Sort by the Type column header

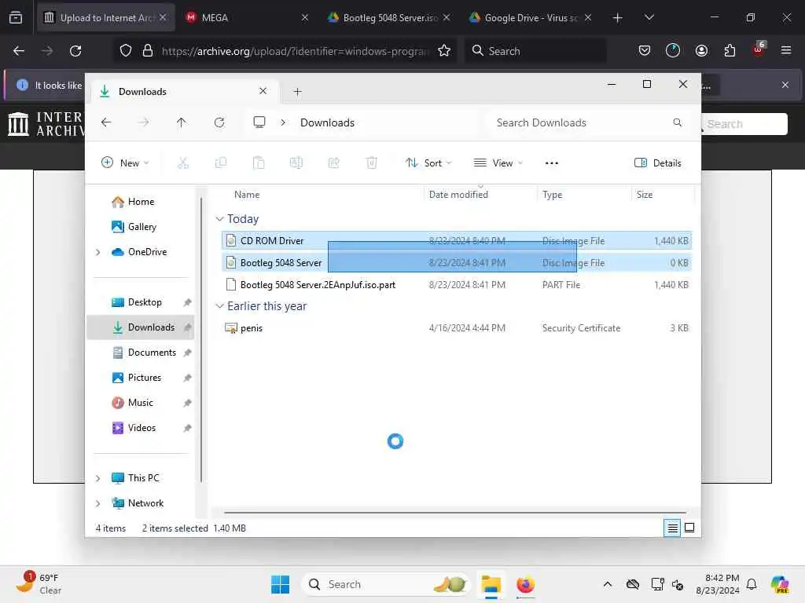point(553,195)
